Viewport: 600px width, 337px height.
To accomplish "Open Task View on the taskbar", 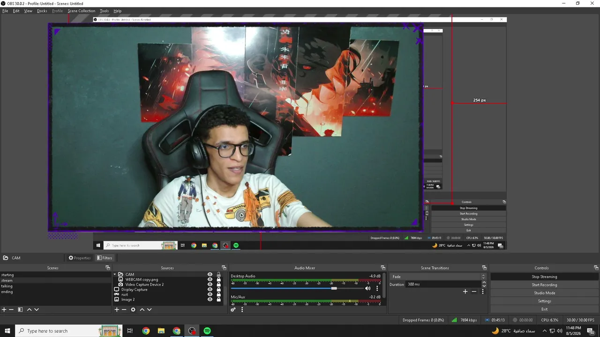I will click(130, 331).
